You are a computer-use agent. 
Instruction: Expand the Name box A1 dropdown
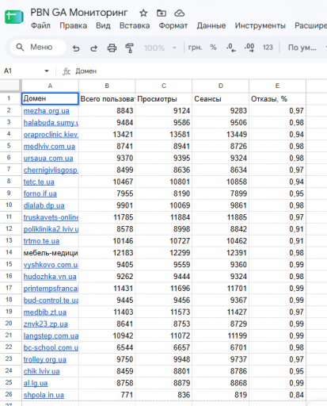47,71
